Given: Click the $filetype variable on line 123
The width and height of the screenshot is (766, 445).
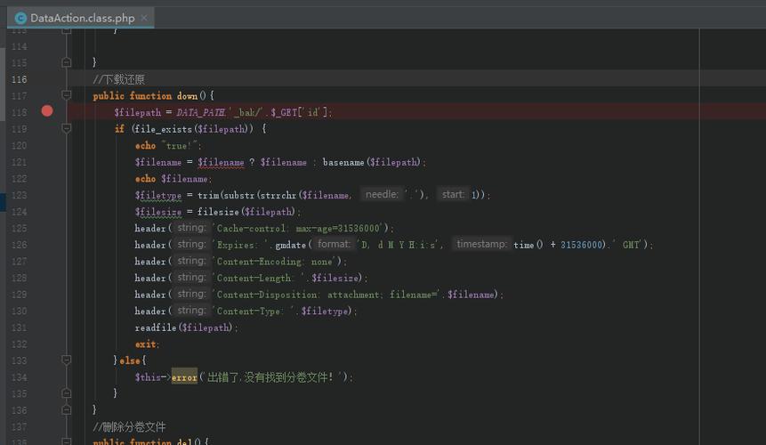Looking at the screenshot, I should click(x=158, y=195).
